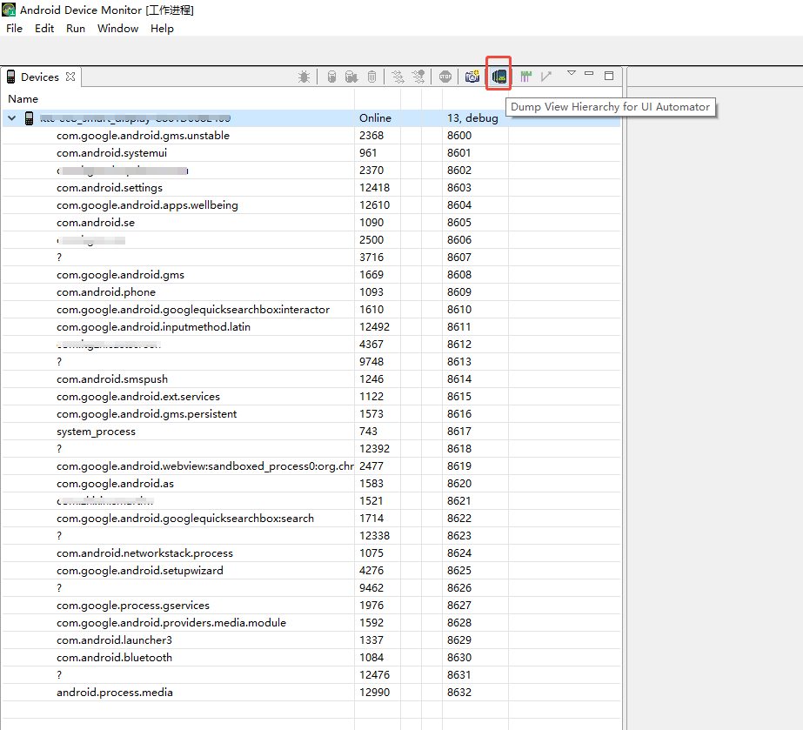Viewport: 803px width, 730px height.
Task: Select process com.google.android.ext.services
Action: click(137, 397)
